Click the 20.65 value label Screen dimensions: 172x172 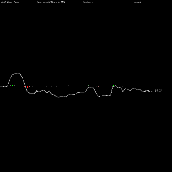click(158, 90)
